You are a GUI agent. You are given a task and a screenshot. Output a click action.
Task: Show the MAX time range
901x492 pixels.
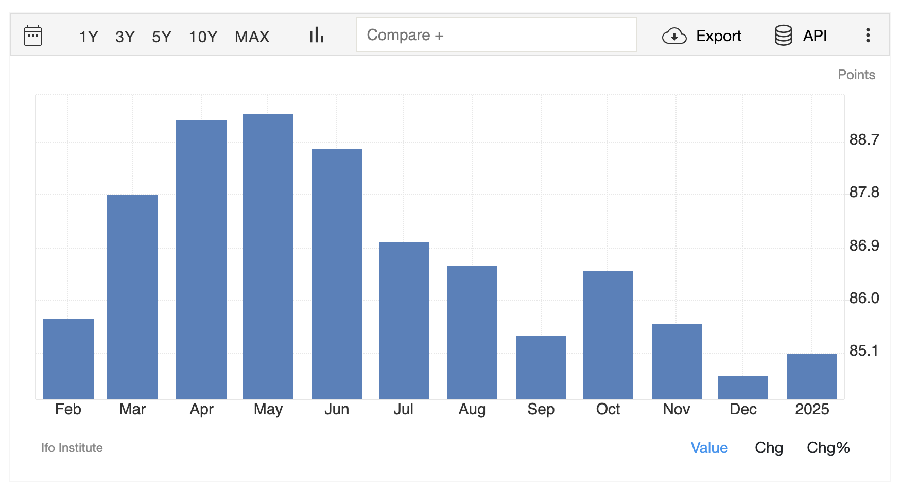click(252, 37)
